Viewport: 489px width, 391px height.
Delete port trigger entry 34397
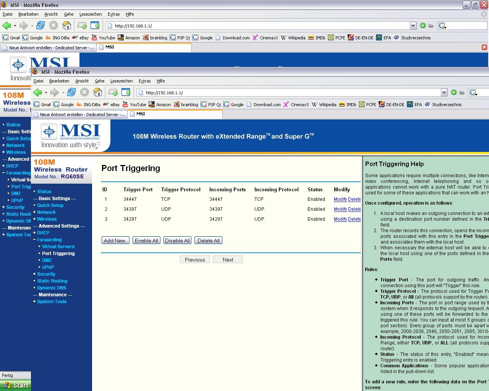(354, 209)
